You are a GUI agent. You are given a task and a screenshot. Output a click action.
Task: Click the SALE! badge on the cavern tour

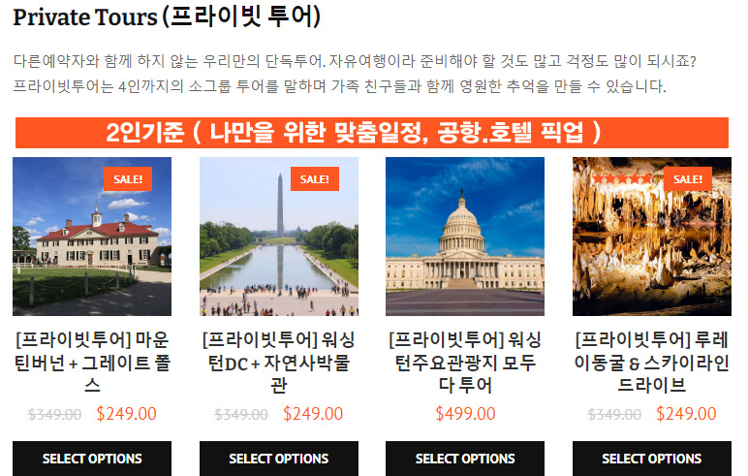pos(687,179)
